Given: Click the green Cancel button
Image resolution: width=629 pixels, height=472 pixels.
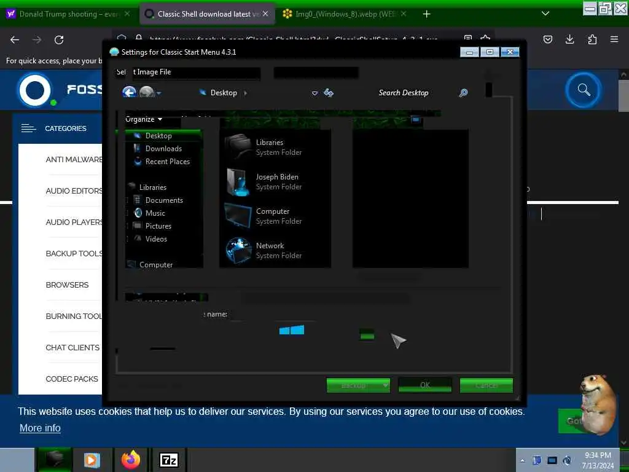Looking at the screenshot, I should [x=486, y=385].
